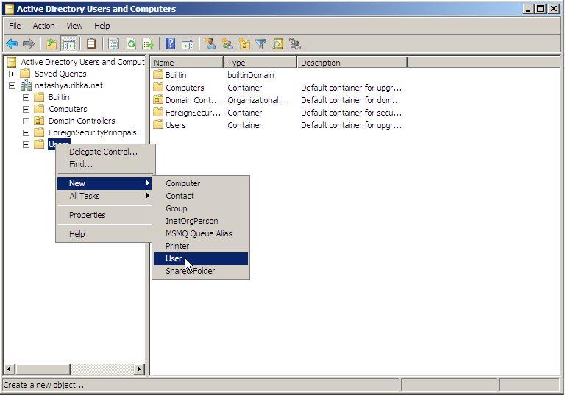
Task: Click the Up one level folder icon
Action: (x=51, y=44)
